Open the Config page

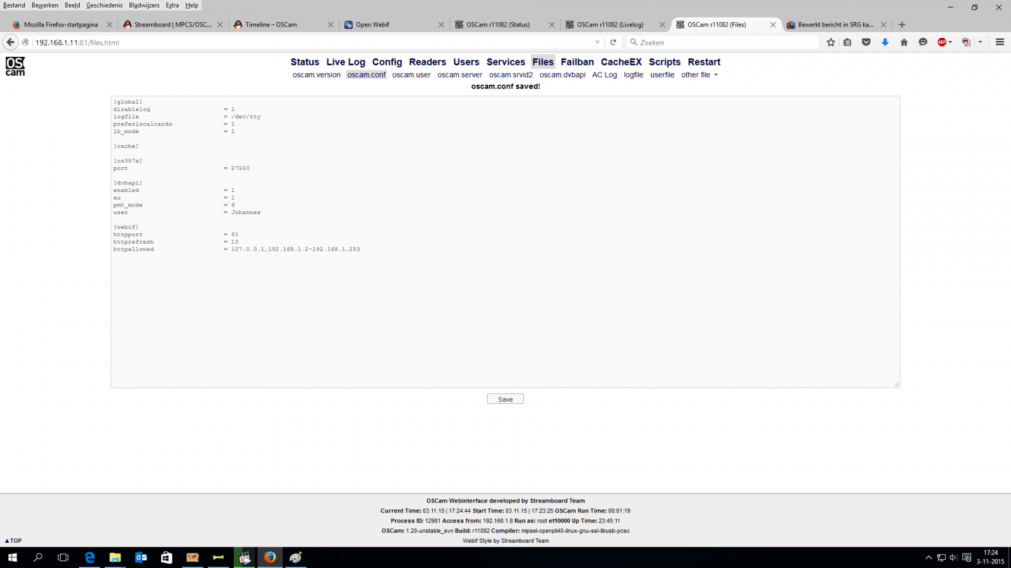(x=387, y=62)
